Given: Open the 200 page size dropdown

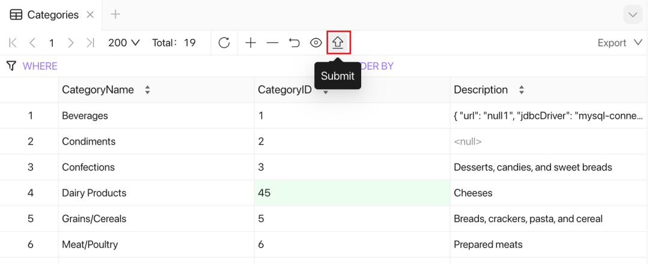Looking at the screenshot, I should tap(124, 43).
